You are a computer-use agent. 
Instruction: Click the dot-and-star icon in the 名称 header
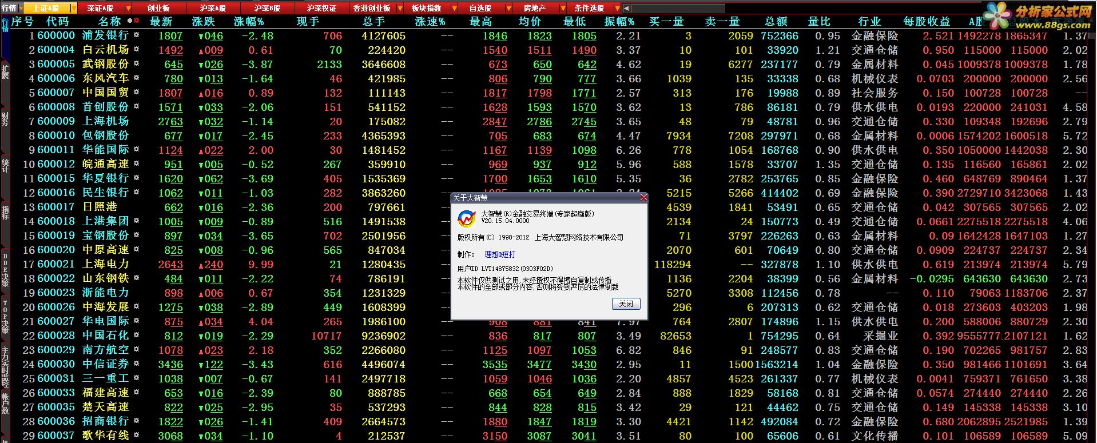[133, 21]
